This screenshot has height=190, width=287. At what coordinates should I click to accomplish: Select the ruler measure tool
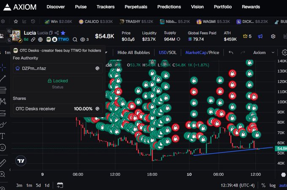(3, 163)
